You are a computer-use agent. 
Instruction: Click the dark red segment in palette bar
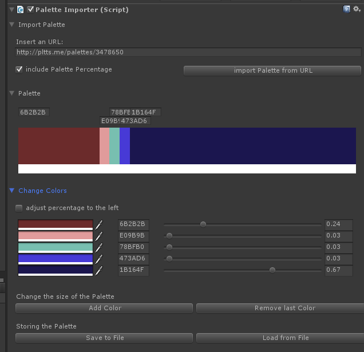click(59, 146)
